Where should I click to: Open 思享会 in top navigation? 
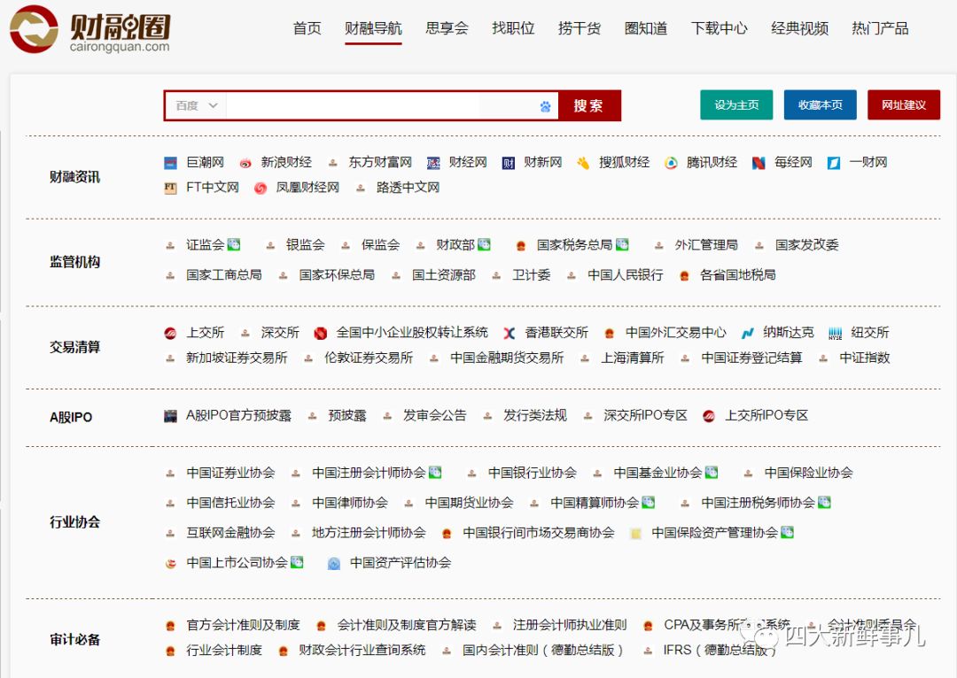pos(447,28)
